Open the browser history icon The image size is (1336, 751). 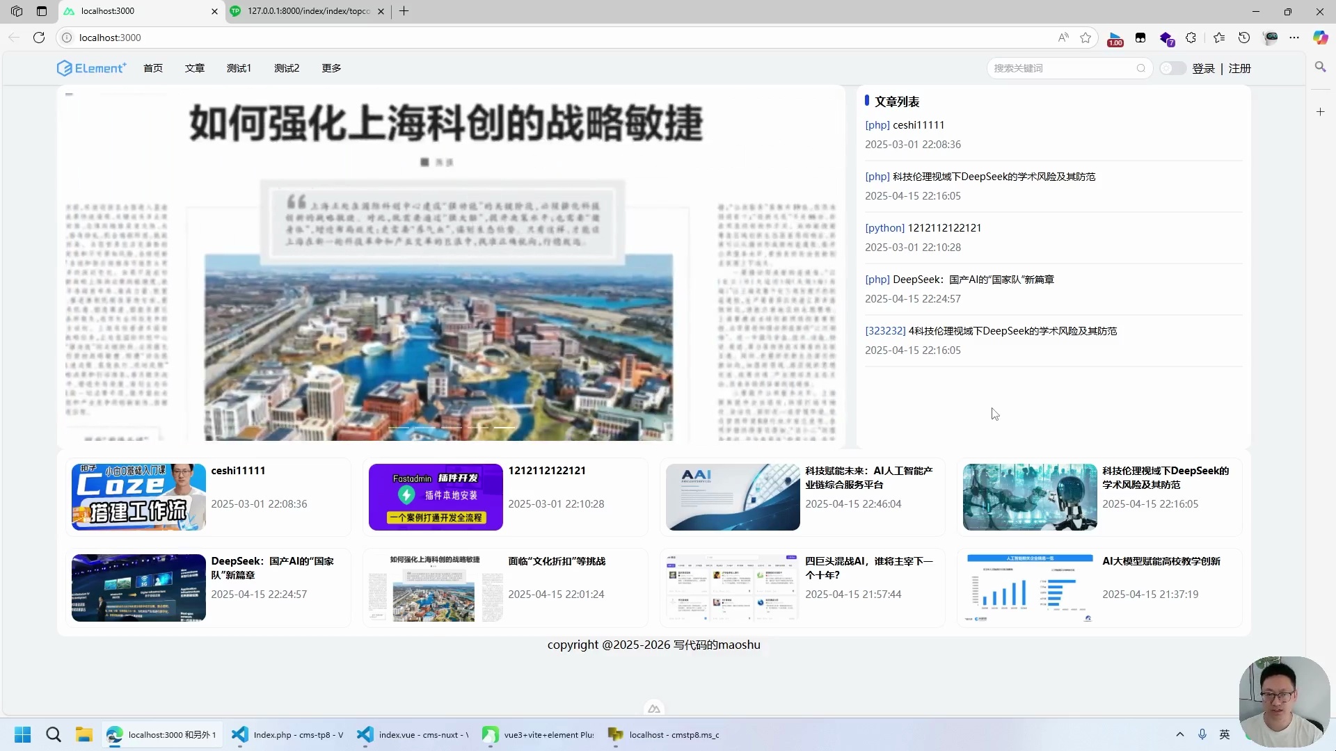[x=1244, y=38]
